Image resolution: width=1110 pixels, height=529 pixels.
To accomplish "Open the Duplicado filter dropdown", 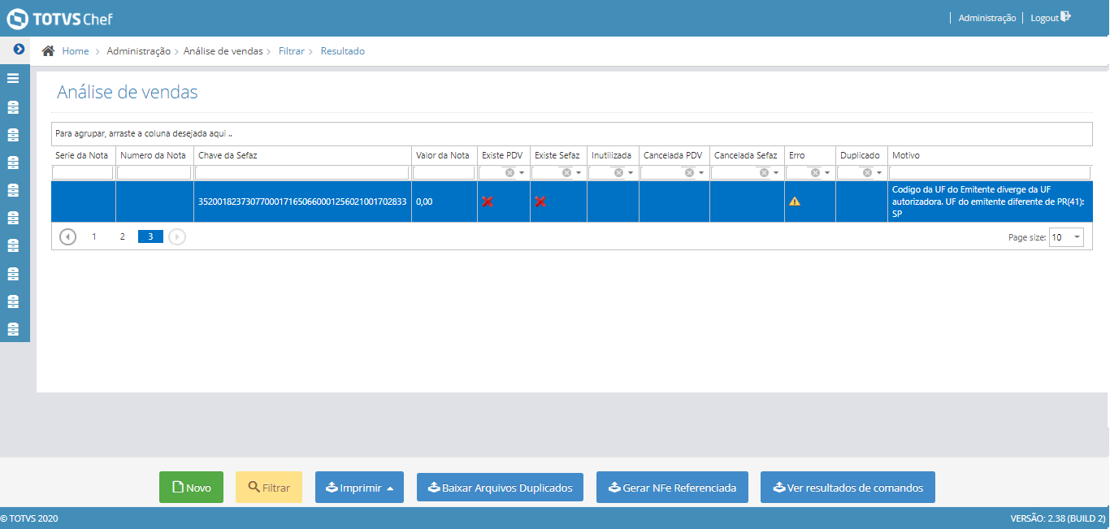I will [x=878, y=173].
